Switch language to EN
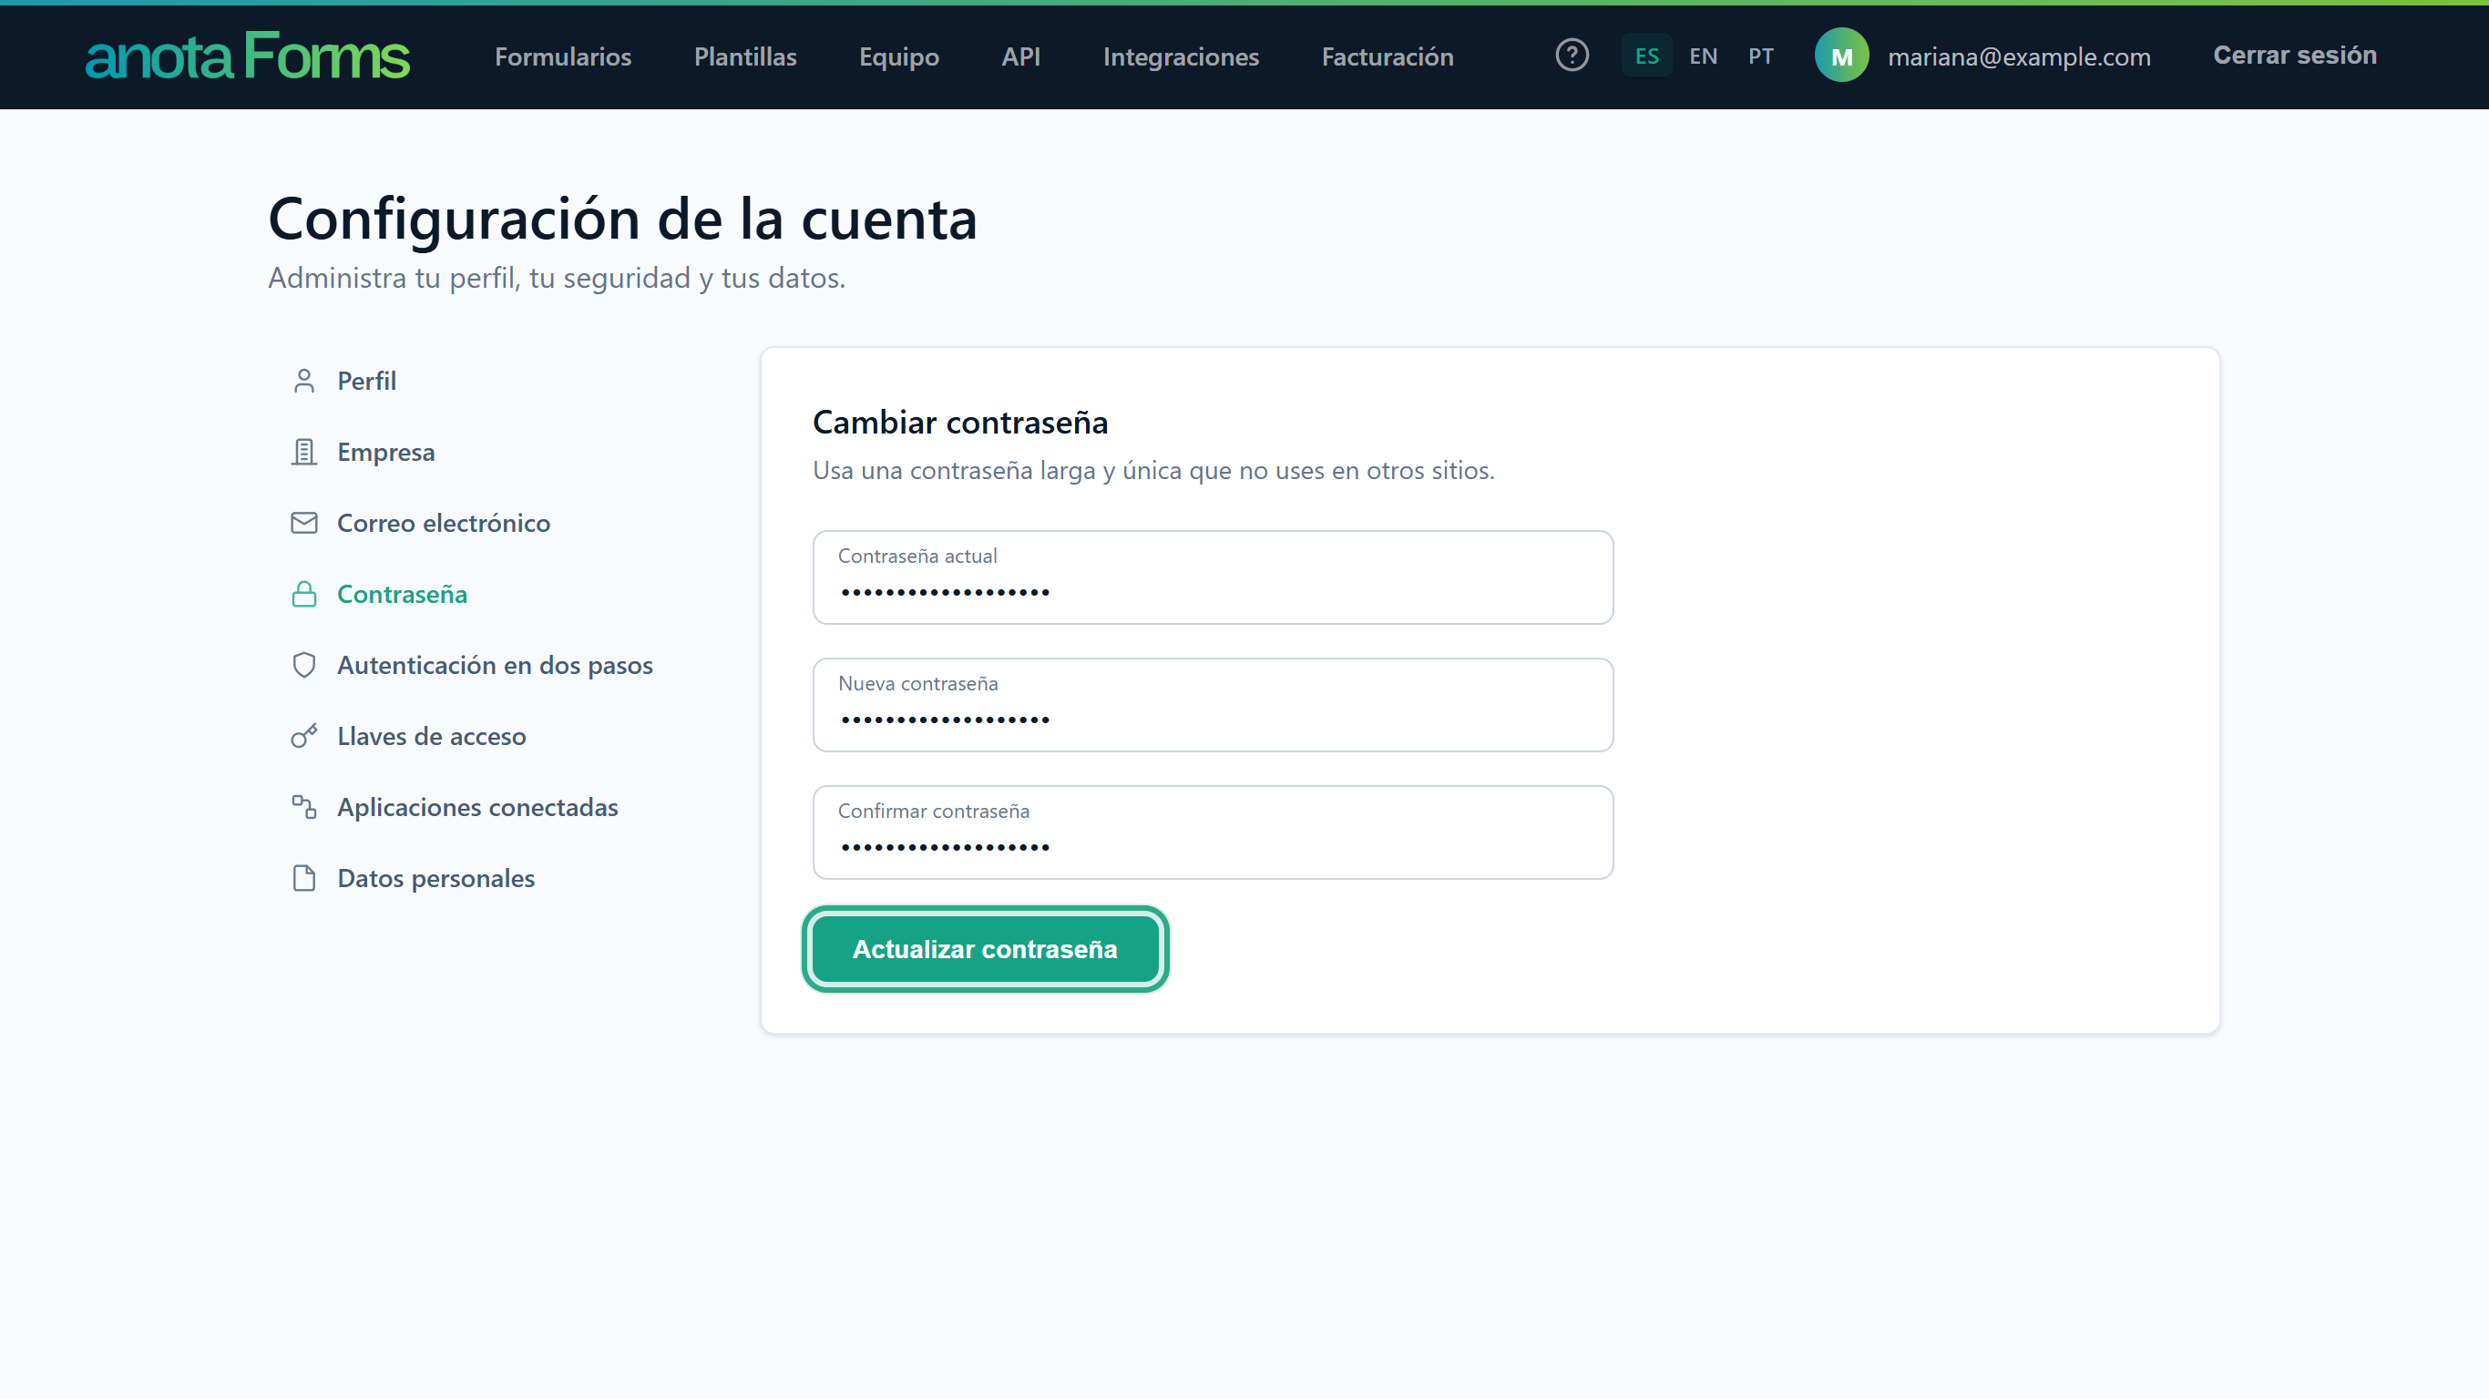The height and width of the screenshot is (1399, 2489). pos(1704,56)
